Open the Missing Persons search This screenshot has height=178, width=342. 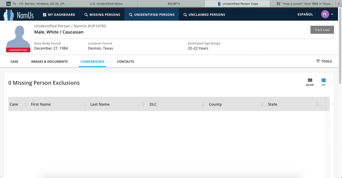(102, 15)
